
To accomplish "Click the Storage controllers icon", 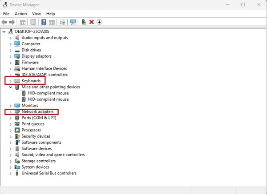I will tap(17, 161).
